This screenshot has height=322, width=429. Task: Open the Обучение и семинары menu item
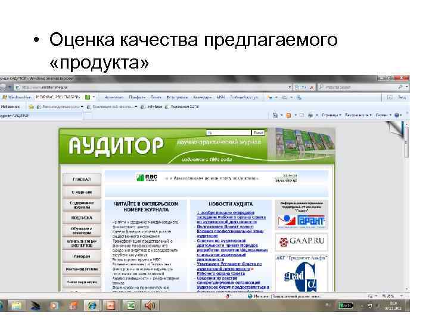pos(82,231)
